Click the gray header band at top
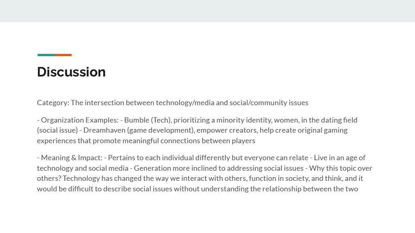 207,11
